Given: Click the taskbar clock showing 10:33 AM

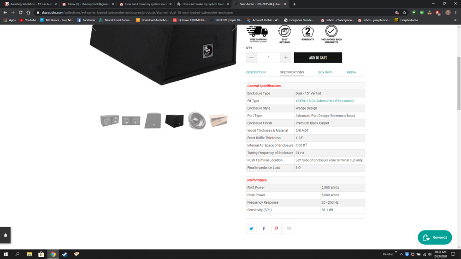Looking at the screenshot, I should coord(440,254).
